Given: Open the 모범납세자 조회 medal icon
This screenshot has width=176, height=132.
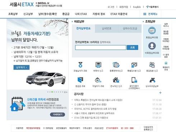Looking at the screenshot, I should [80, 65].
